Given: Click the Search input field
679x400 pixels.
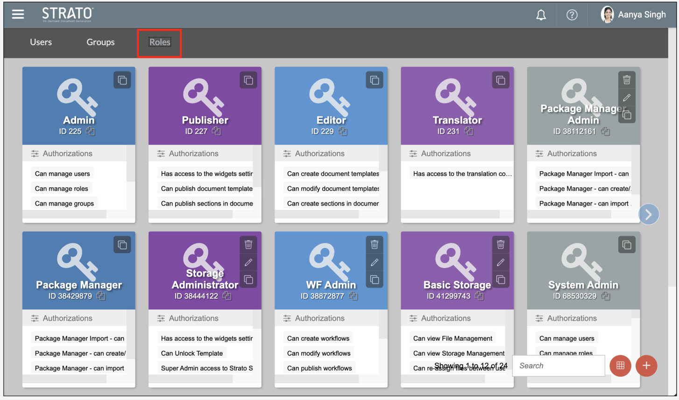Looking at the screenshot, I should [559, 366].
